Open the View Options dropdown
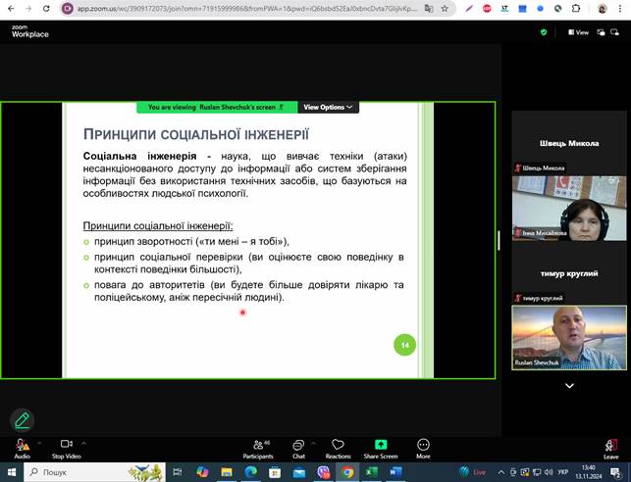The height and width of the screenshot is (482, 631). tap(329, 107)
